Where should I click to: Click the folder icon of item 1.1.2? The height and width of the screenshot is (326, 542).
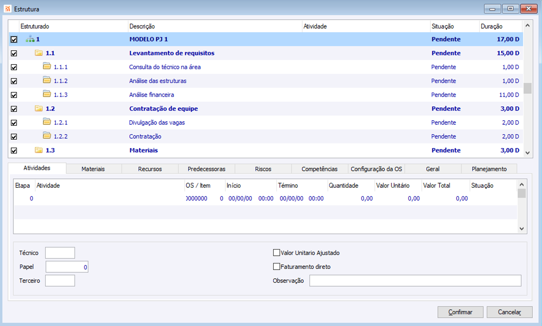(47, 80)
